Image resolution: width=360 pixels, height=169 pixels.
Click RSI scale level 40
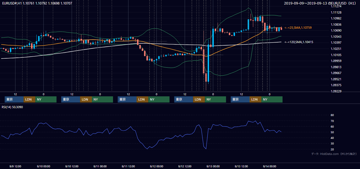tap(332, 138)
